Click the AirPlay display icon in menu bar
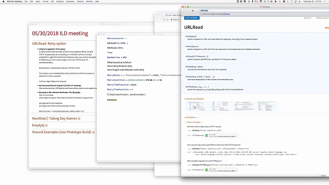Screen dimensions: 329x185 [296, 1]
